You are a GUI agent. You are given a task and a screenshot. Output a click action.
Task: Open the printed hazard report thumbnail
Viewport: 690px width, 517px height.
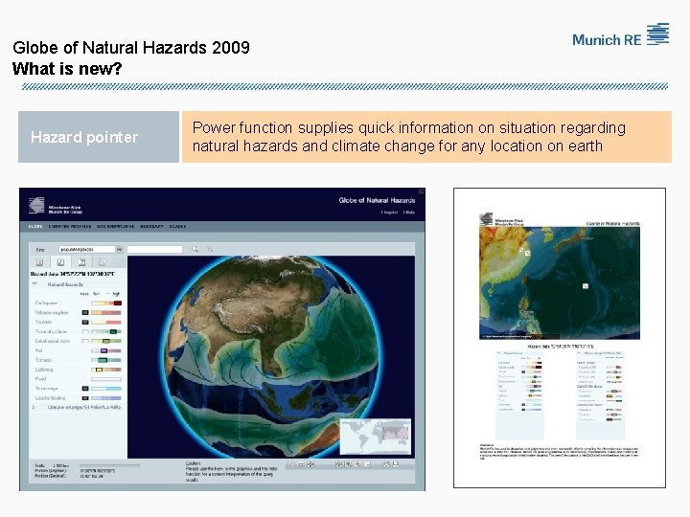tap(560, 338)
